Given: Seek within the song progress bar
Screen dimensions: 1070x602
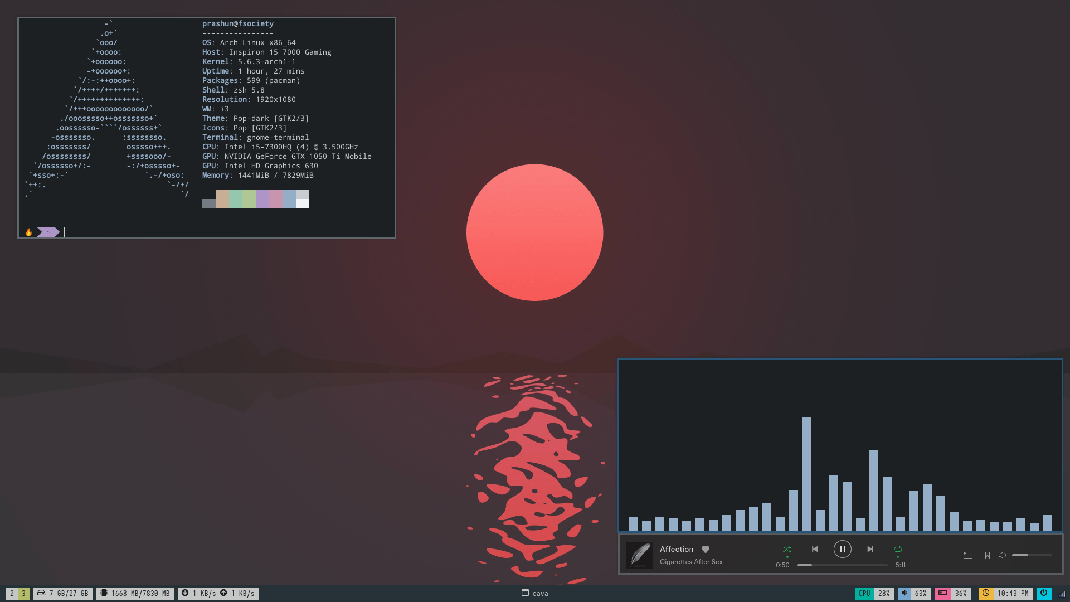Looking at the screenshot, I should click(842, 565).
